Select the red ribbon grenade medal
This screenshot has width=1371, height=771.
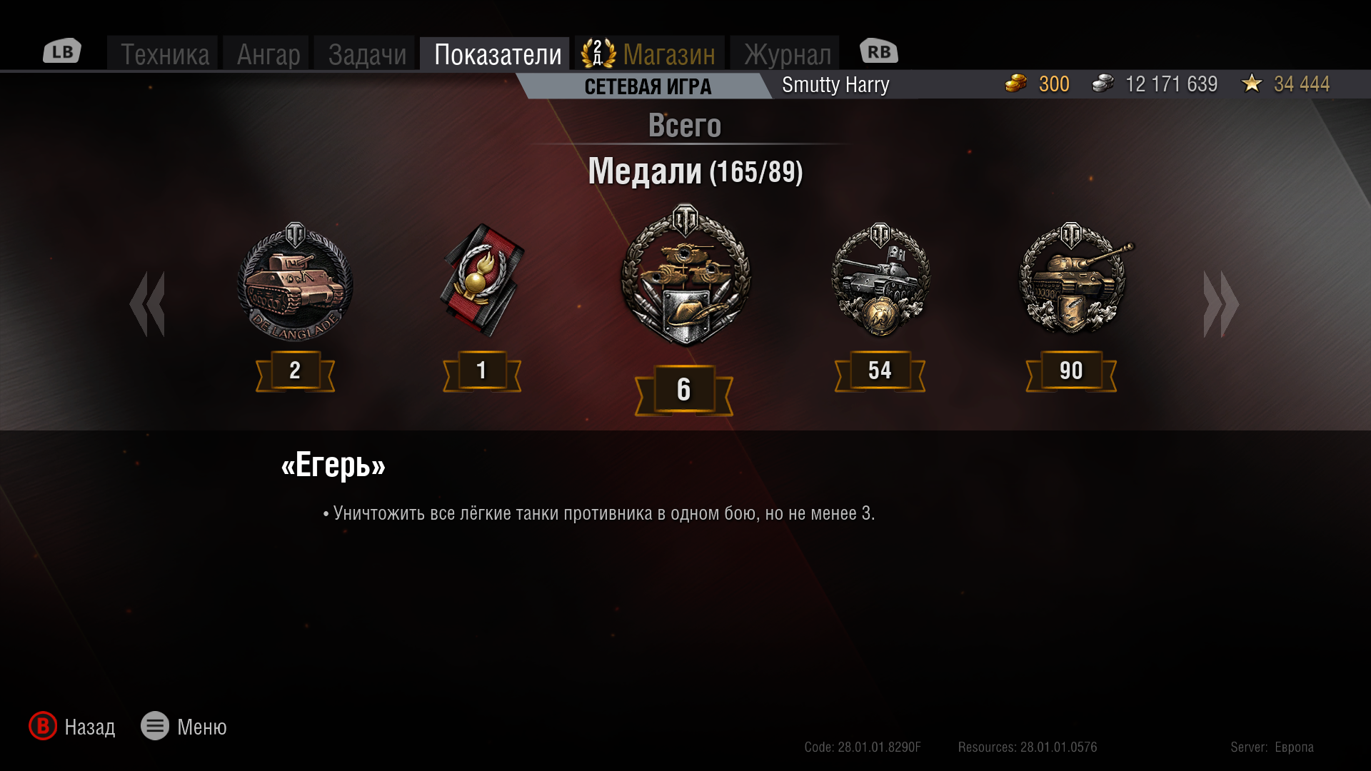click(482, 280)
